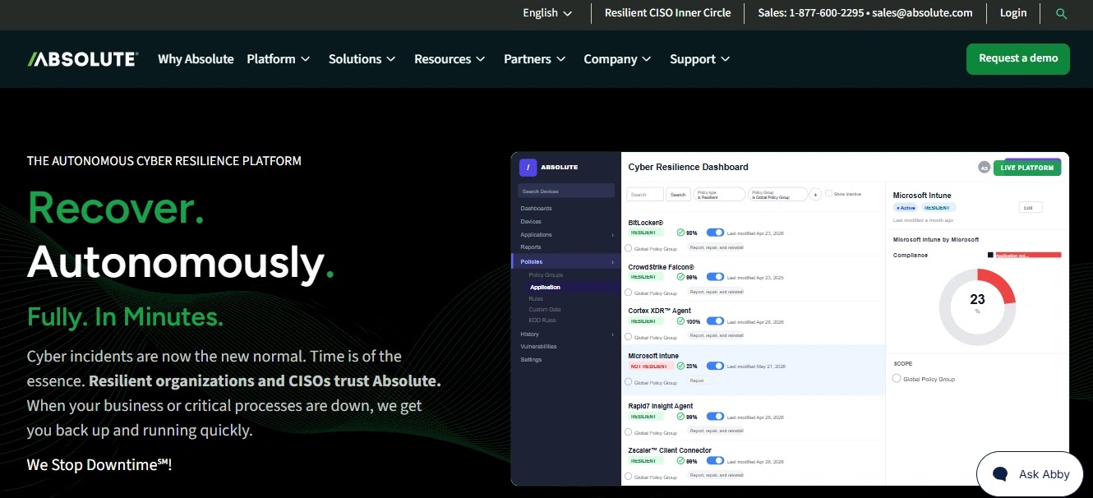Select Devices in the sidebar
Image resolution: width=1093 pixels, height=498 pixels.
[x=531, y=222]
